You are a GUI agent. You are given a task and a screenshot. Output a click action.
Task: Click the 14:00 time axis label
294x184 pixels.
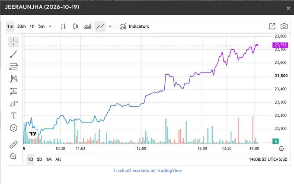pyautogui.click(x=254, y=149)
